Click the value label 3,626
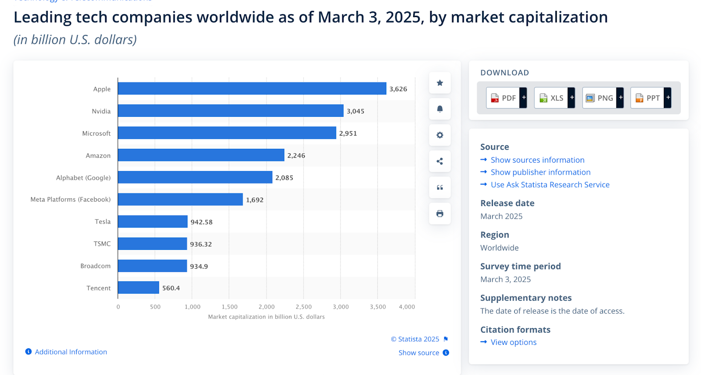701x375 pixels. [398, 89]
